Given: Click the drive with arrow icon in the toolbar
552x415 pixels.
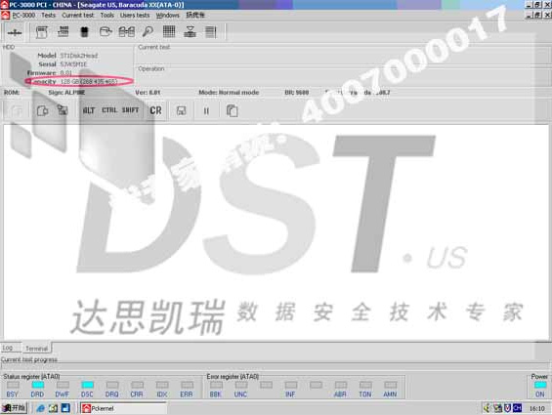Looking at the screenshot, I should tap(106, 32).
